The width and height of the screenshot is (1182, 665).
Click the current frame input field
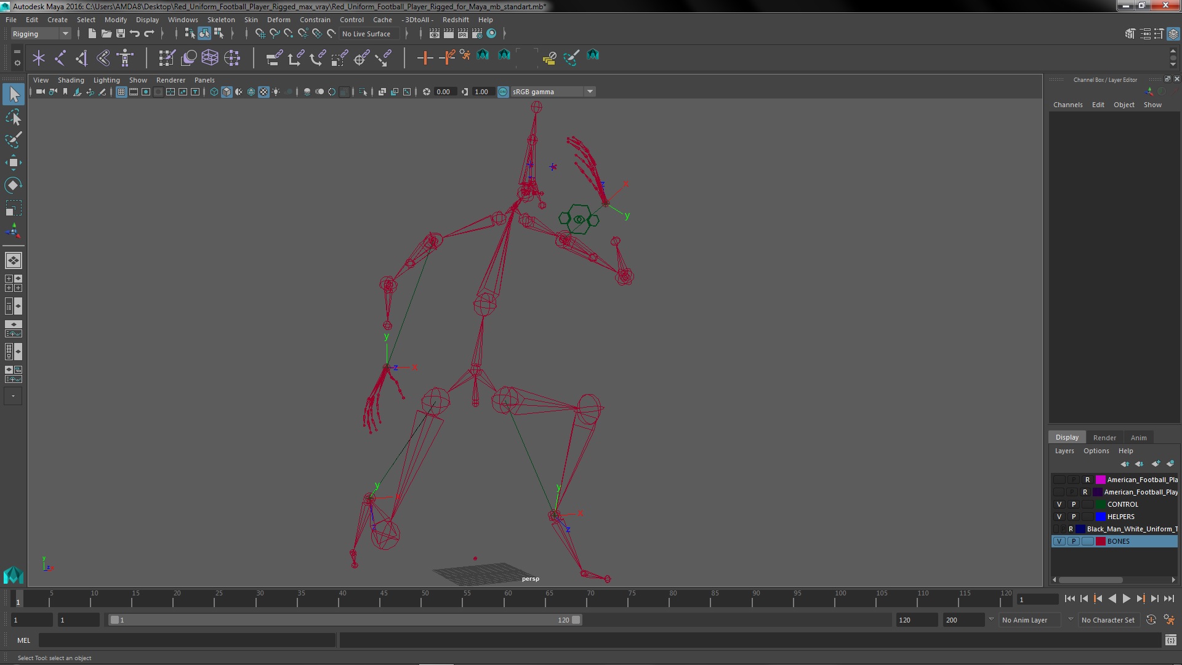[1037, 599]
